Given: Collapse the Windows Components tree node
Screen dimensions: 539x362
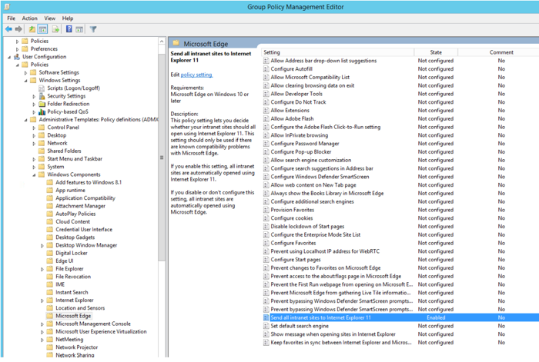Looking at the screenshot, I should (x=34, y=174).
